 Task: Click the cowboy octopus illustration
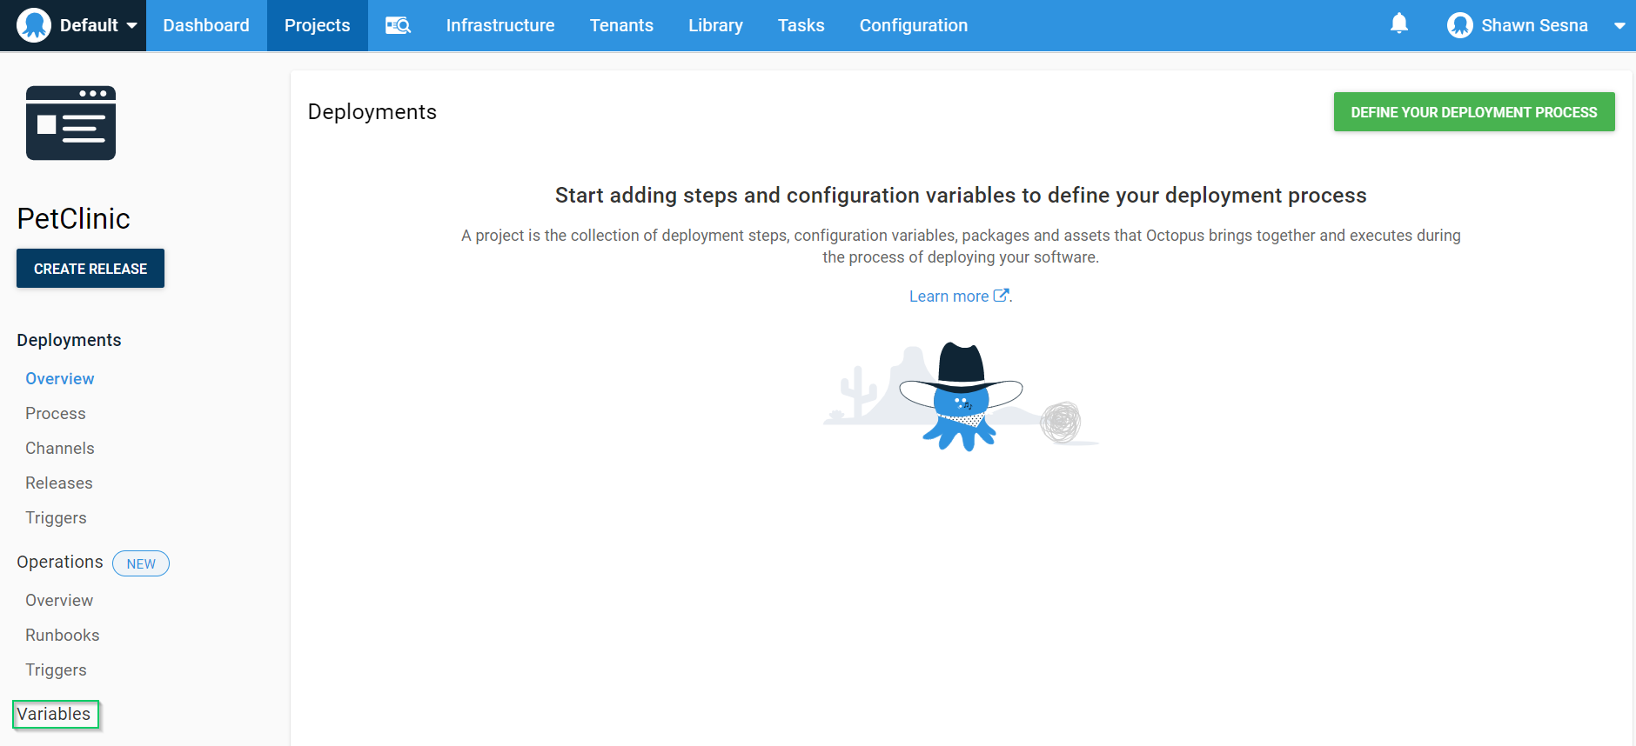click(961, 396)
